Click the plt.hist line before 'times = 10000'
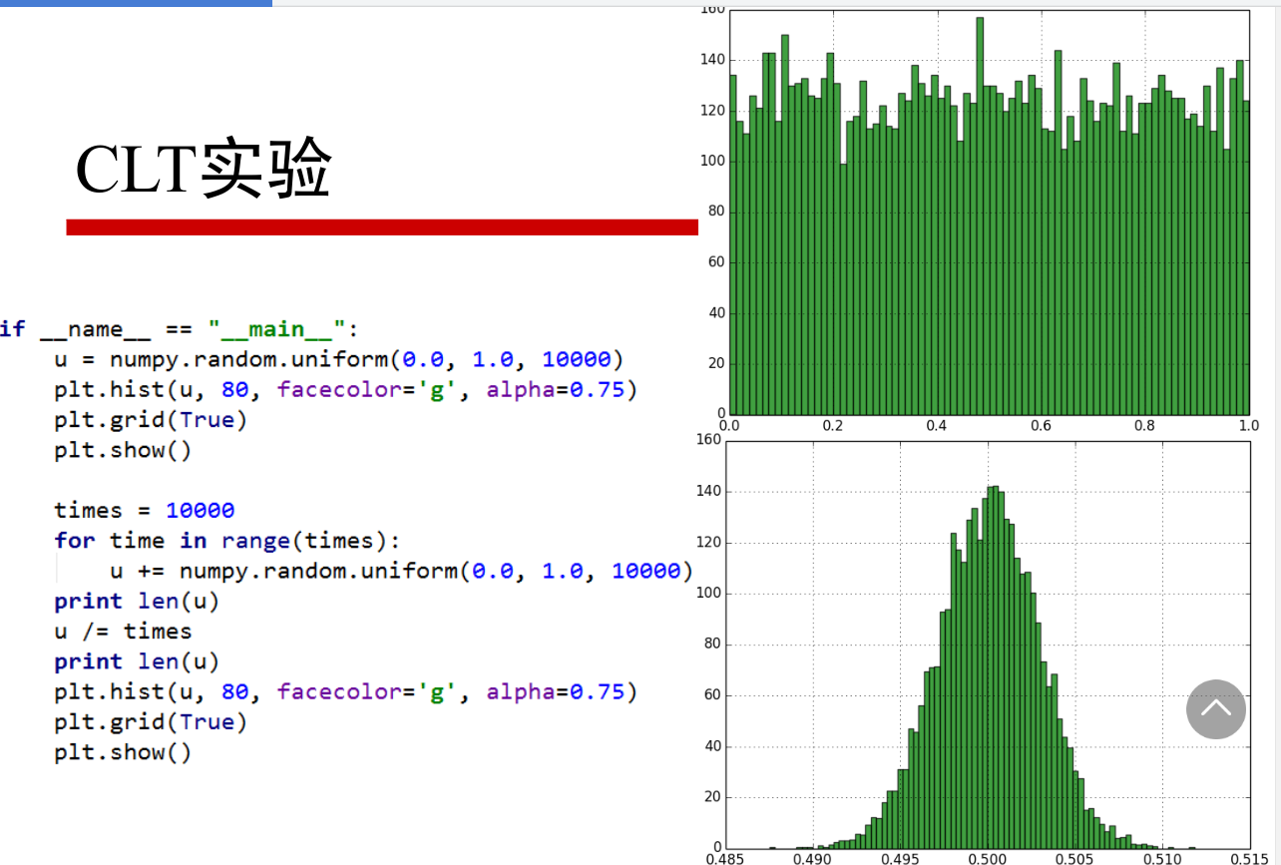This screenshot has width=1281, height=865. pyautogui.click(x=346, y=389)
